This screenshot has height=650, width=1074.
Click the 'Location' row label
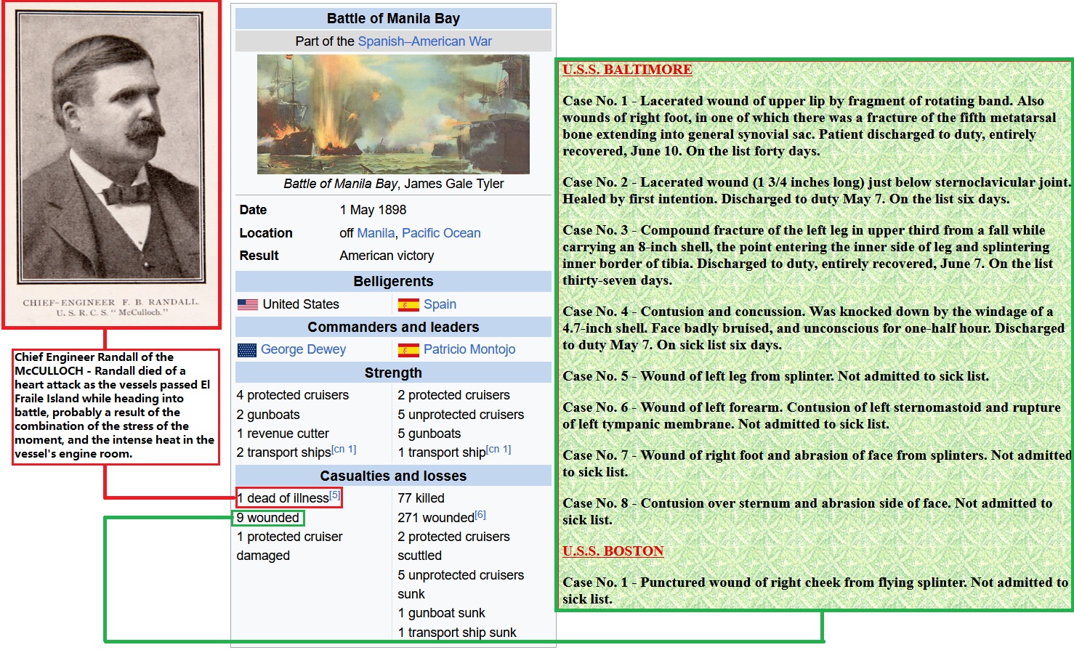point(266,233)
